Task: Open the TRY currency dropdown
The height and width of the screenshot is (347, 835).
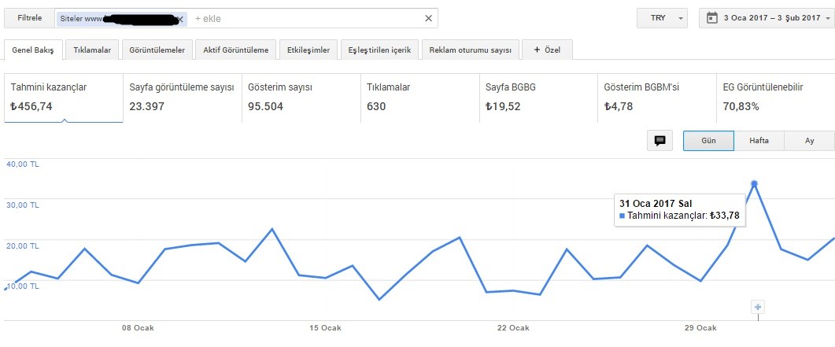Action: click(662, 18)
